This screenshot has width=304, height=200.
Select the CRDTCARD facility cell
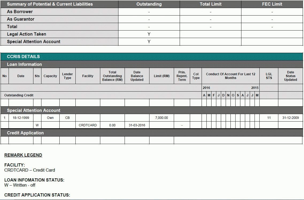click(x=88, y=125)
